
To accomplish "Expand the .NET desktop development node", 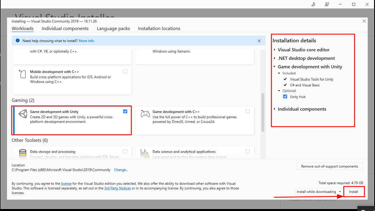I will pyautogui.click(x=275, y=58).
